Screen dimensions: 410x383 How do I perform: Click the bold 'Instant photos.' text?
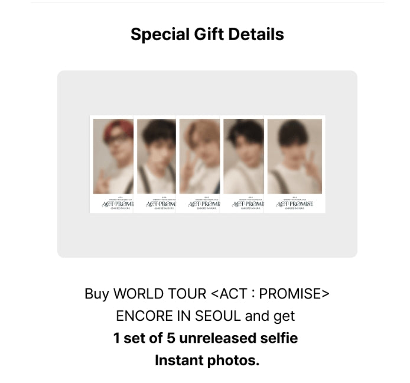tap(207, 360)
